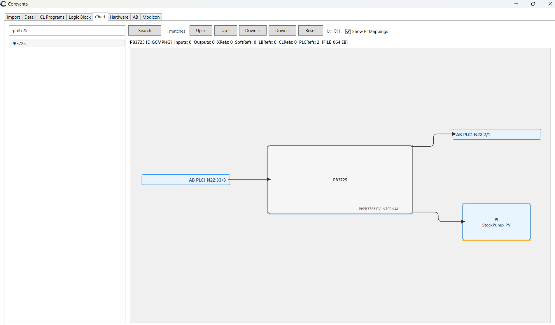Viewport: 555px width, 325px height.
Task: Click the Up - button
Action: 225,30
